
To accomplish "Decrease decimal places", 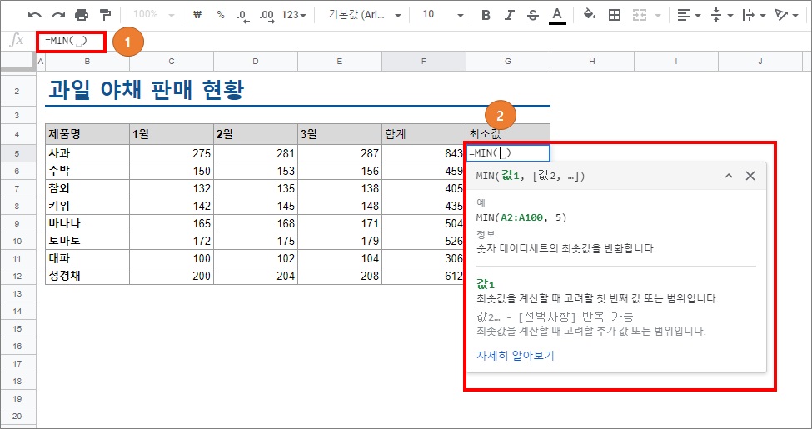I will click(243, 16).
